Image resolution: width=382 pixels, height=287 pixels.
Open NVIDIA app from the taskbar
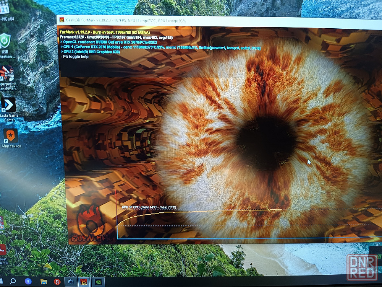tap(98, 282)
